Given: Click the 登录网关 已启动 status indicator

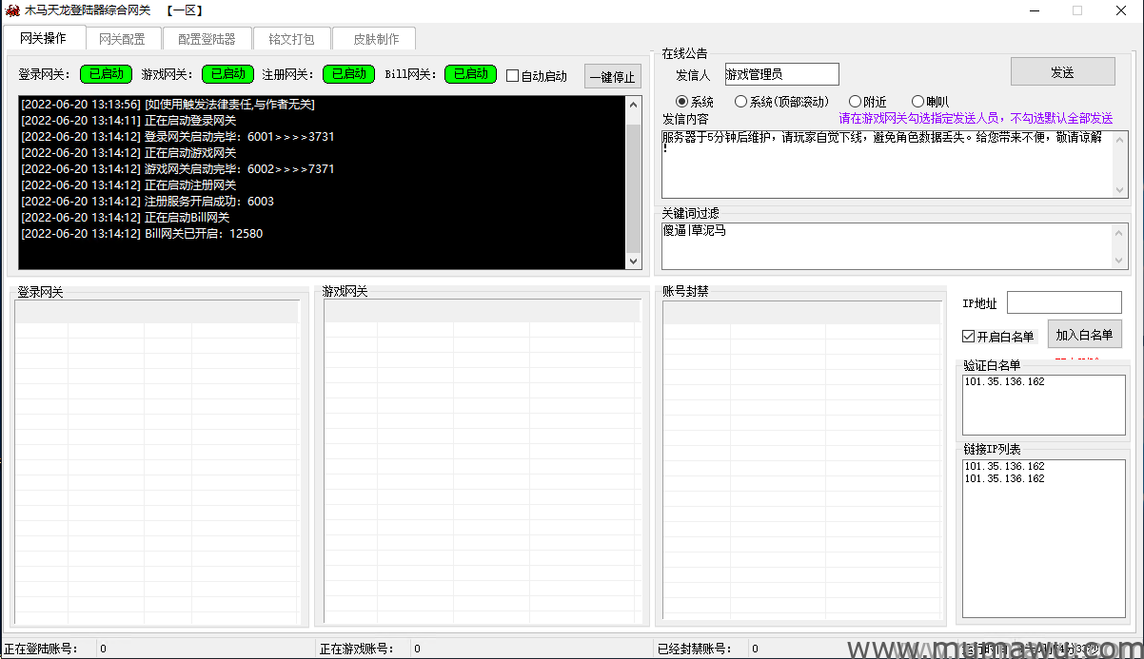Looking at the screenshot, I should click(106, 74).
